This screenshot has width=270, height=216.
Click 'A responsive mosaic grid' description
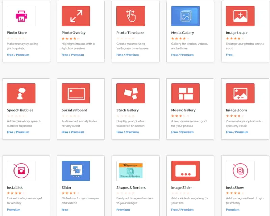pos(189,123)
